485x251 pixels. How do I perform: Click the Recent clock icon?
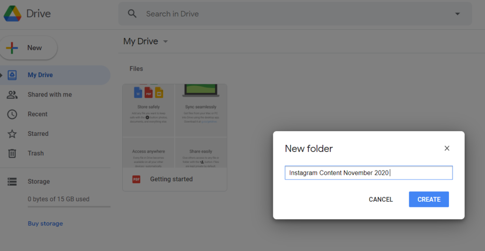pos(12,114)
